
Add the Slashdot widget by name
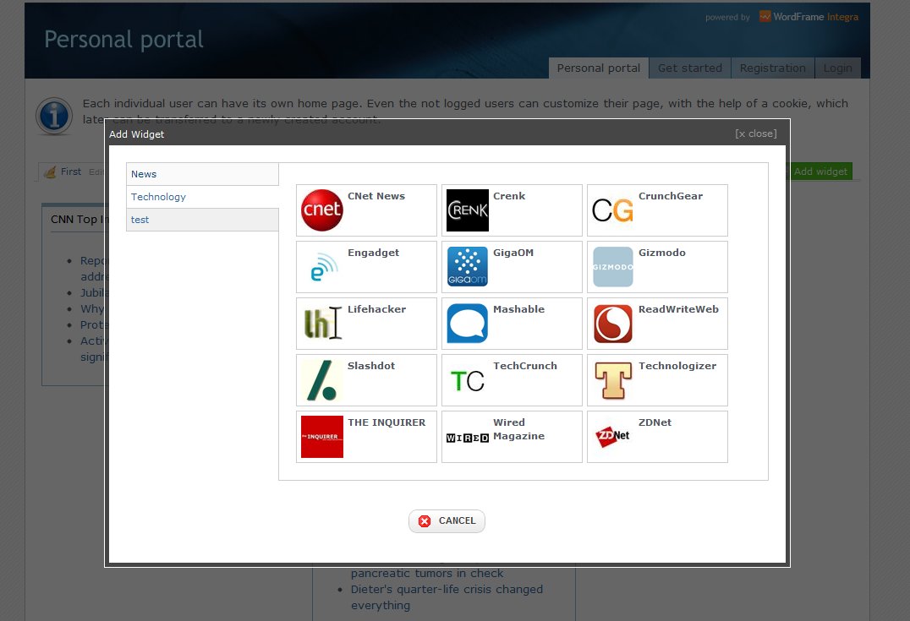(x=370, y=366)
